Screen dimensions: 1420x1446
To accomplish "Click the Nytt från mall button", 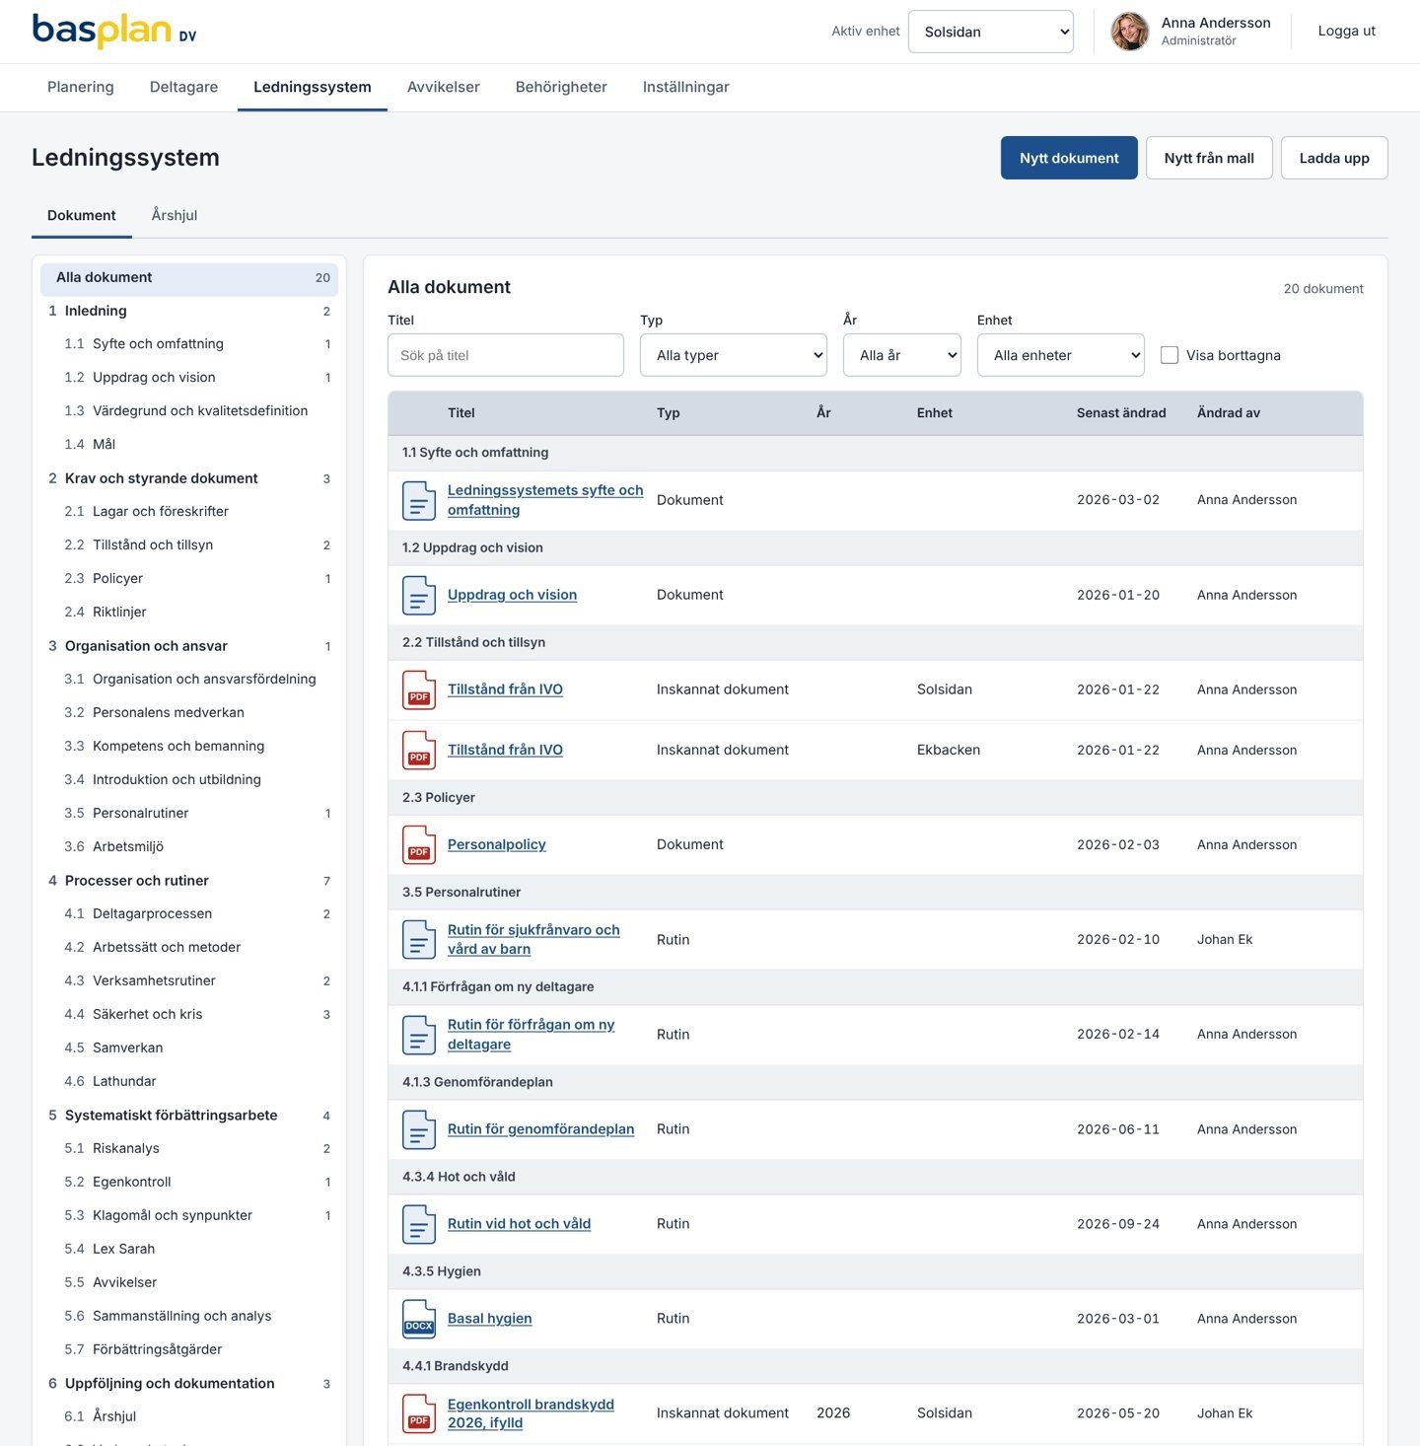I will point(1209,158).
